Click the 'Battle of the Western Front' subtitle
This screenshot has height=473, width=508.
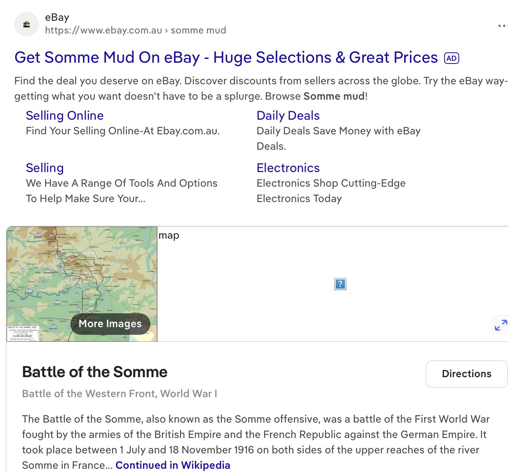[119, 394]
